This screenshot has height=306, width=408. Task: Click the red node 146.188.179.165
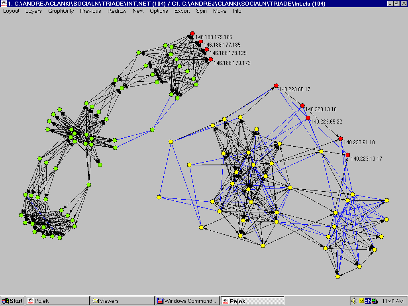[192, 33]
